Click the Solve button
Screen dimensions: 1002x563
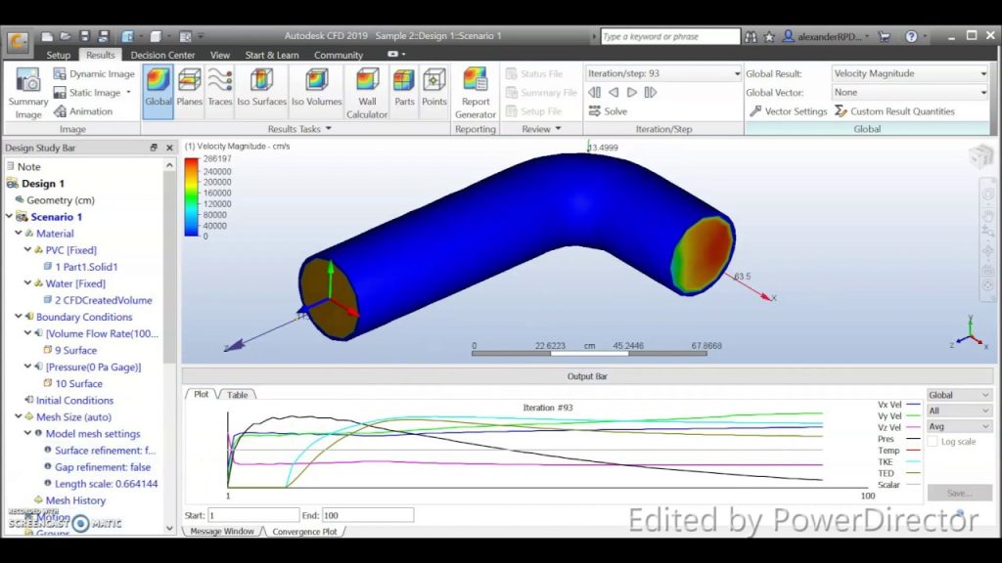608,111
